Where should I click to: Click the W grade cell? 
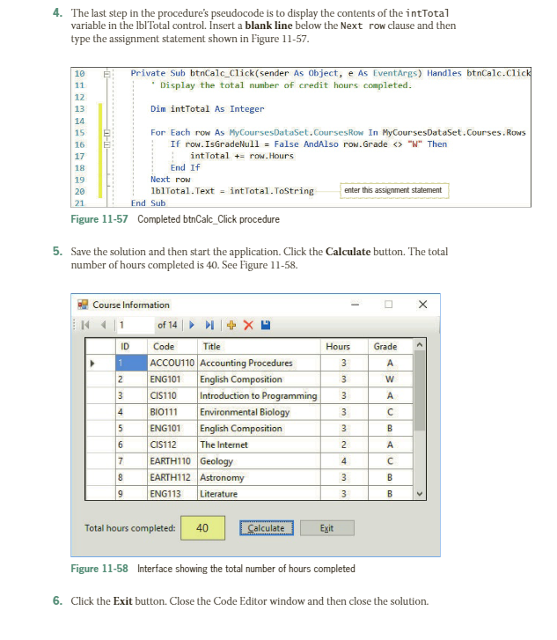(391, 379)
